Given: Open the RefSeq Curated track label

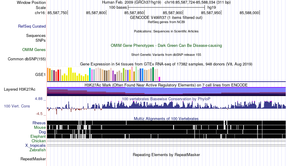Looking at the screenshot, I should pos(32,26).
